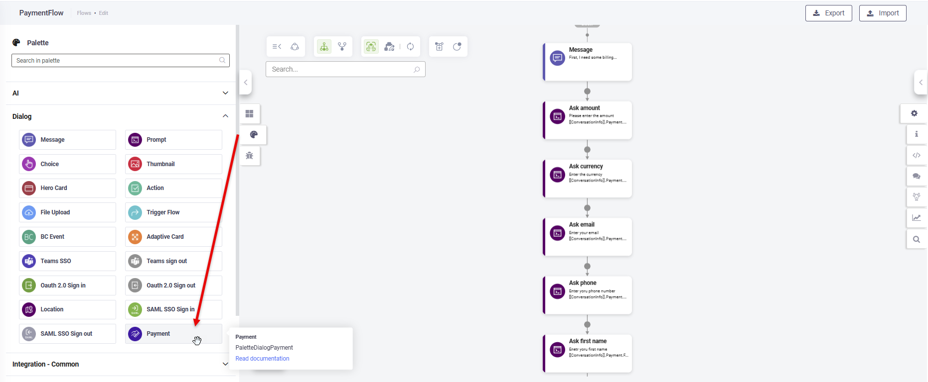Toggle the green focus-frame view button

coord(371,47)
